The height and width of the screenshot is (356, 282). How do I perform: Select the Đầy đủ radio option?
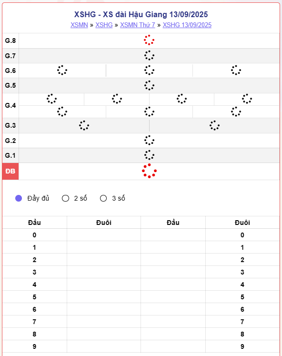19,198
